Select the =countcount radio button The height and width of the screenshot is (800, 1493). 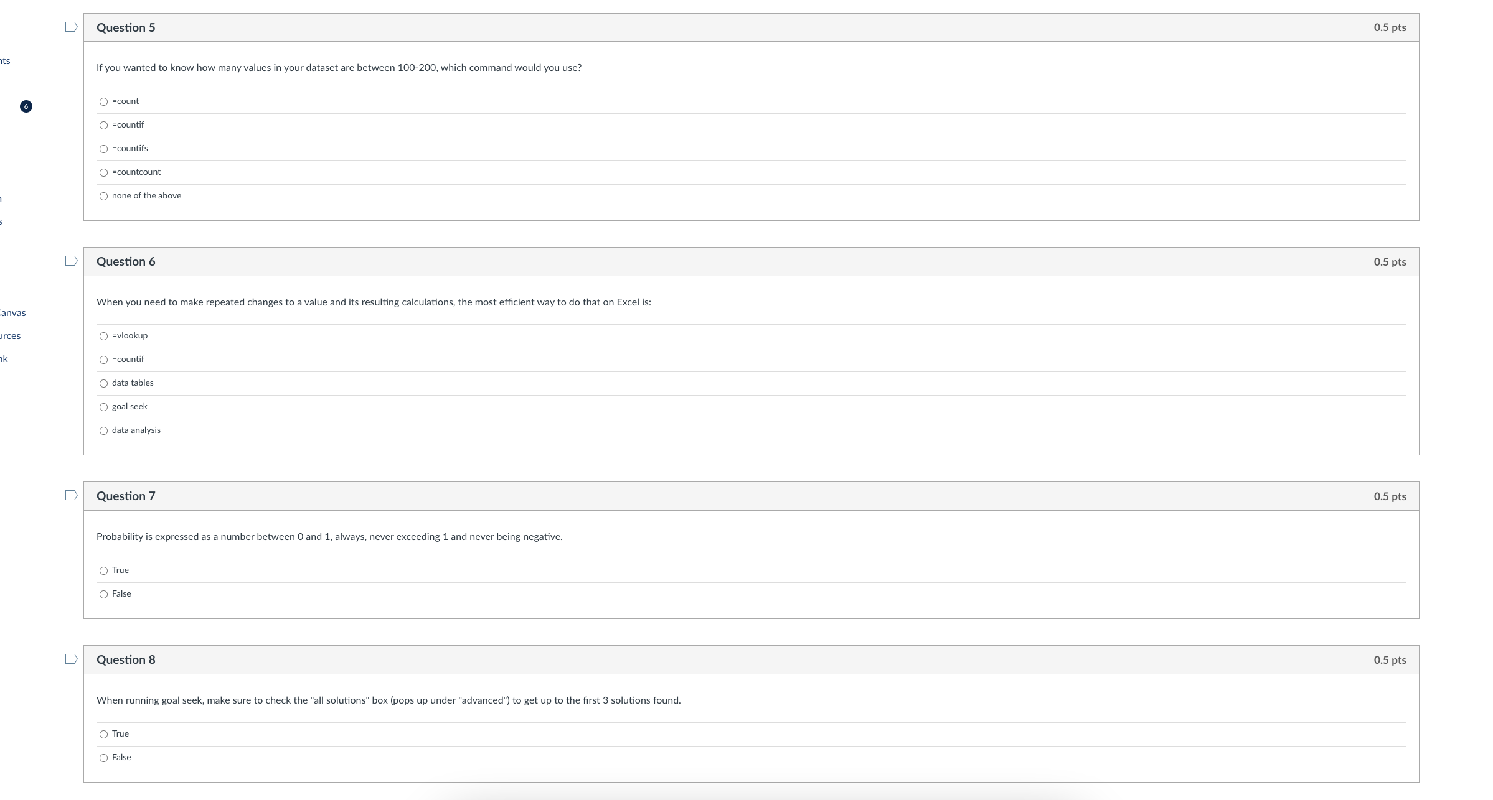[x=103, y=173]
